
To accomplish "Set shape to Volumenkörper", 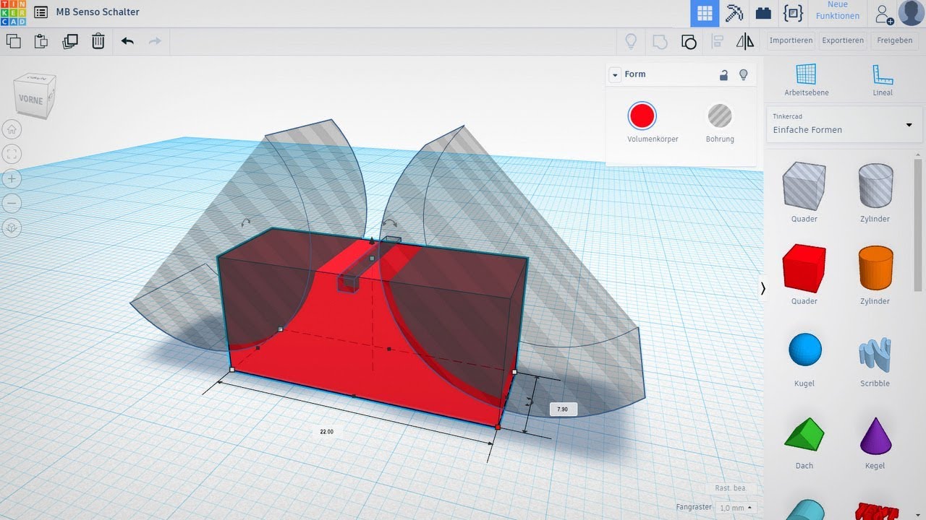I will coord(642,116).
